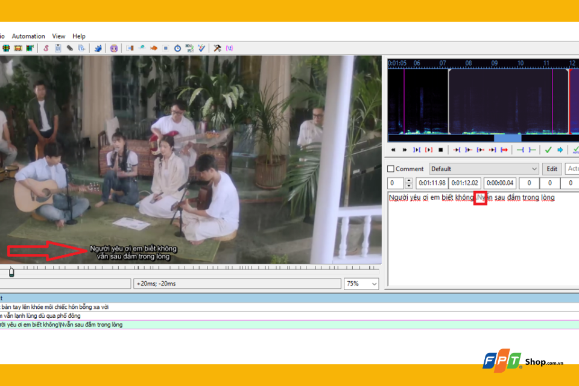Open Translation Assistant orange fish icon

(154, 48)
